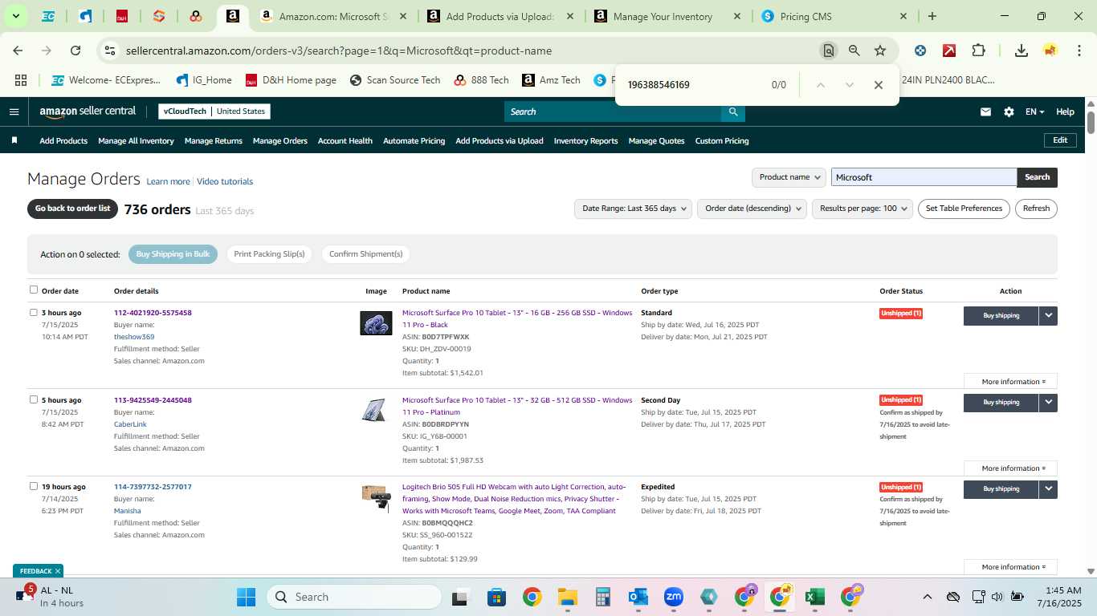Image resolution: width=1097 pixels, height=616 pixels.
Task: Open the Seller Central hamburger menu
Action: click(14, 111)
